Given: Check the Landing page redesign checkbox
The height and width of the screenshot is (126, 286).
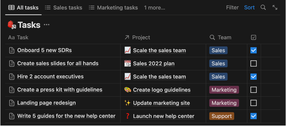Looking at the screenshot, I should click(253, 103).
